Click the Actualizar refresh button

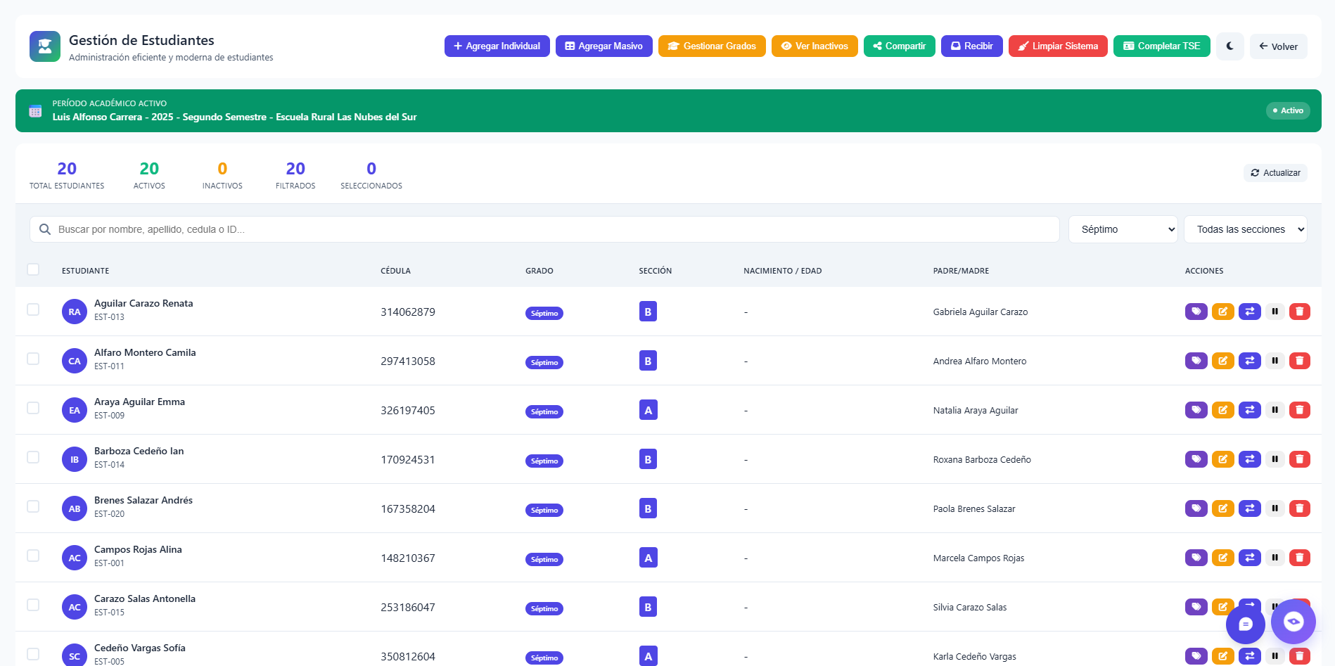tap(1275, 173)
